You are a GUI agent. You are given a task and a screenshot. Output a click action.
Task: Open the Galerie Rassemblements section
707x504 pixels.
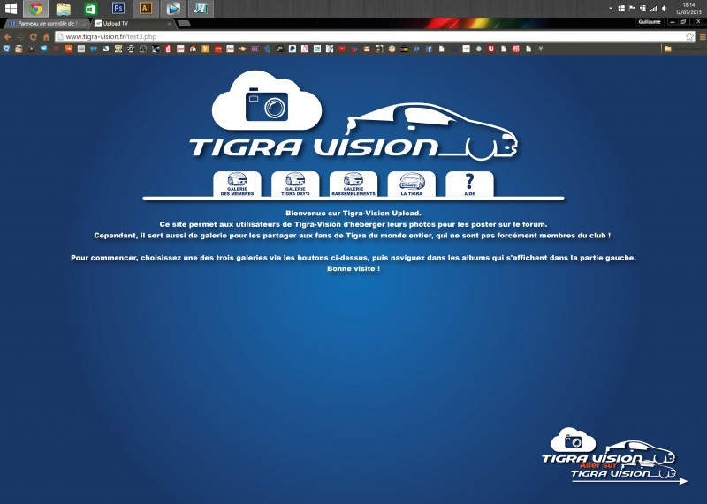(353, 184)
